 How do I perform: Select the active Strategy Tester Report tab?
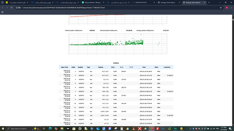tap(194, 2)
